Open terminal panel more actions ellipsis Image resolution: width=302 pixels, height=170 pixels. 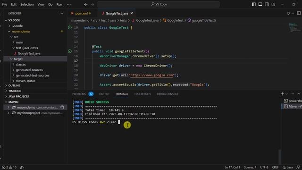coord(292,94)
